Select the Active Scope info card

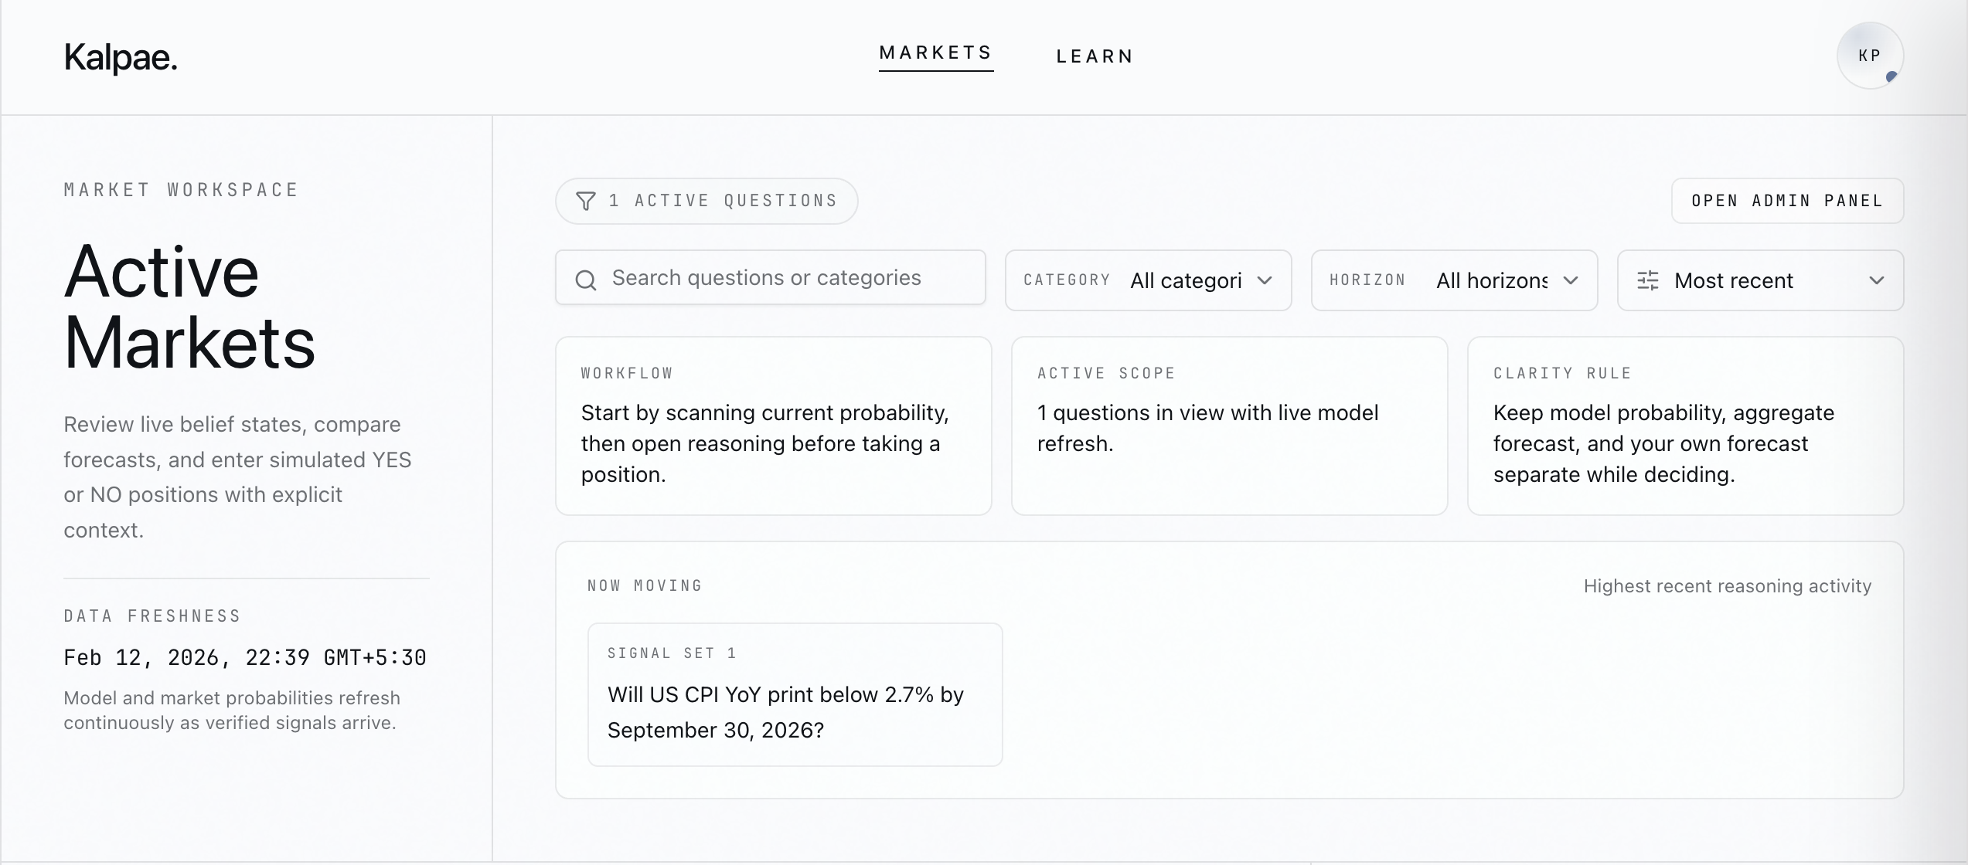point(1229,426)
